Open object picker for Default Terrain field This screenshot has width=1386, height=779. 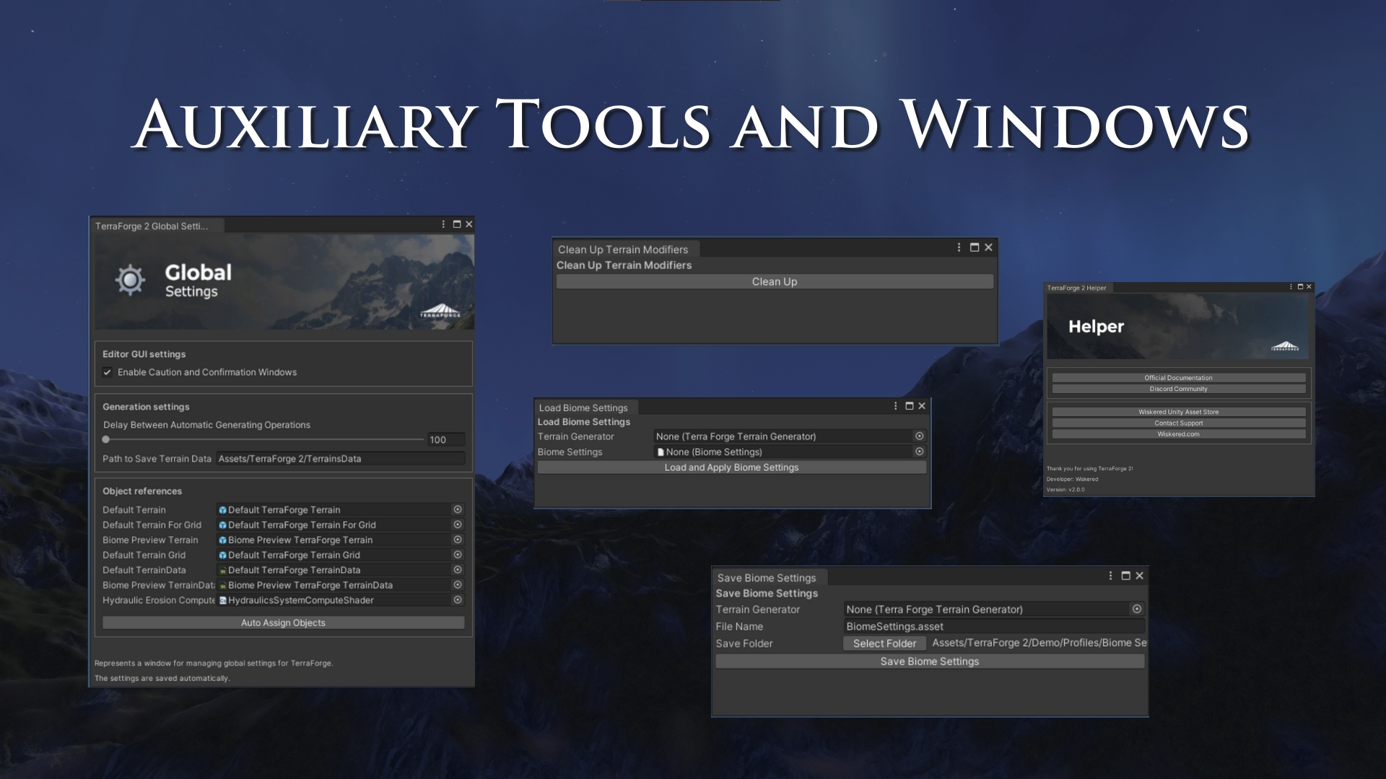point(458,509)
